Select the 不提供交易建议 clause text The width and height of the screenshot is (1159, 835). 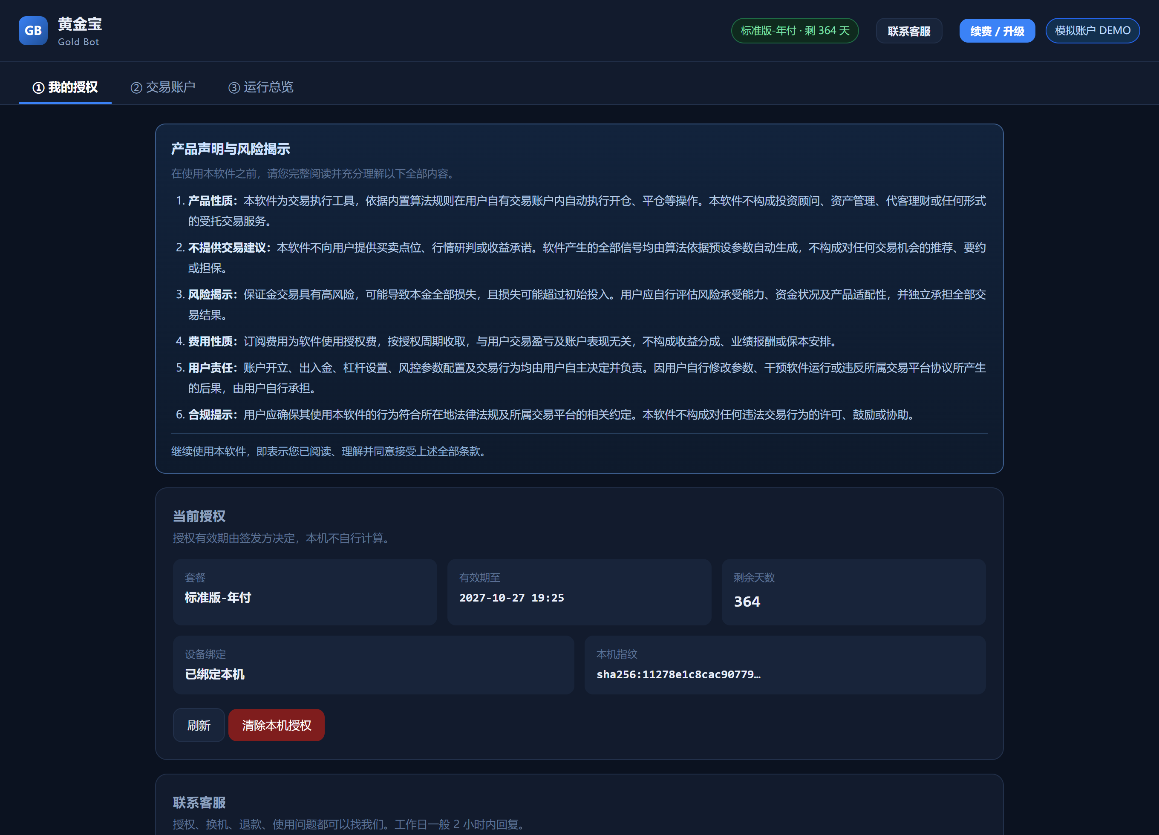click(x=587, y=258)
